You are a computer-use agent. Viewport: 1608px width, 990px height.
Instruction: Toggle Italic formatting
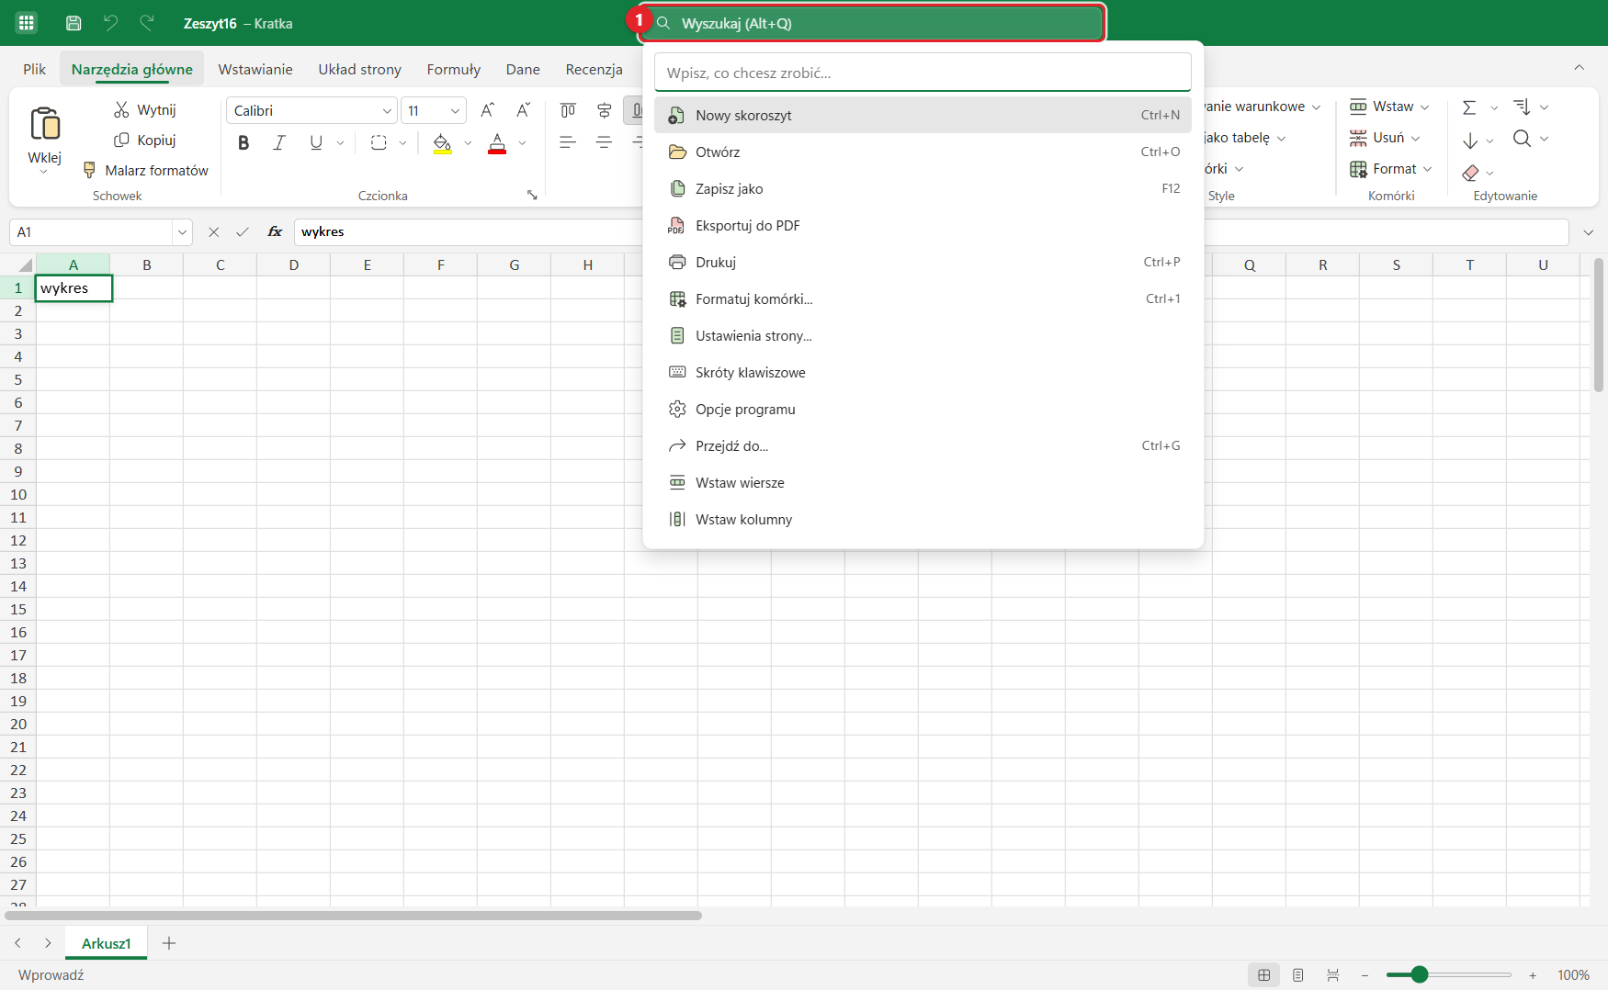(x=279, y=142)
